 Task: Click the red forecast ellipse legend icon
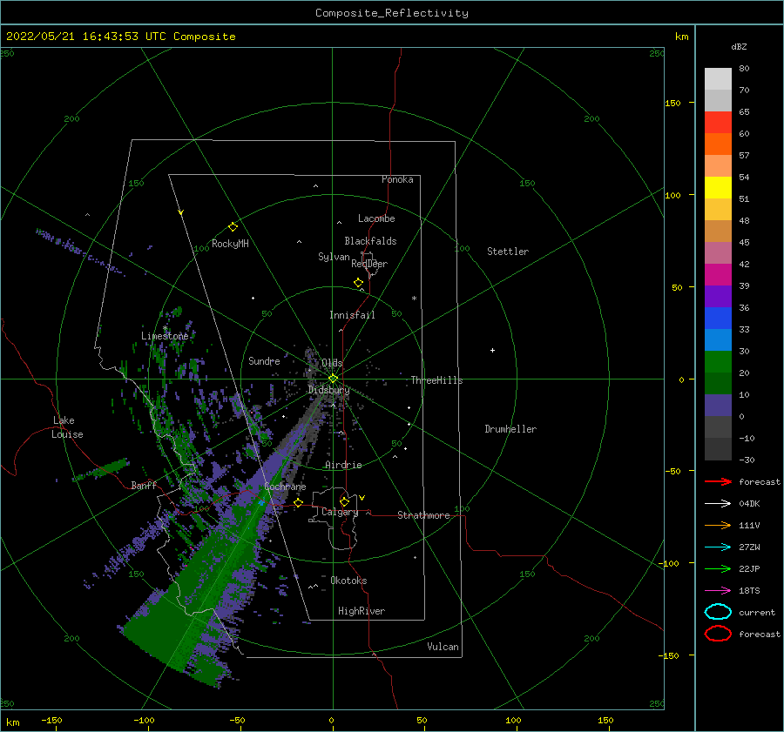pos(718,634)
